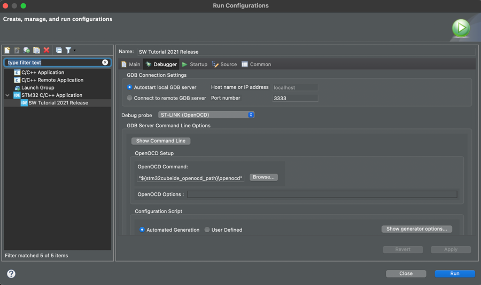Delete the selected launch configuration

[46, 50]
